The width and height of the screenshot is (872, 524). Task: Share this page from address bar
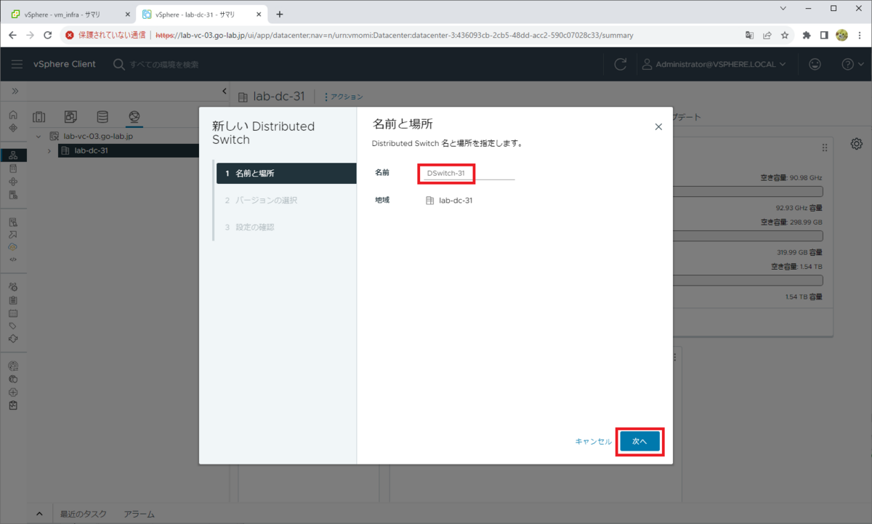tap(767, 35)
